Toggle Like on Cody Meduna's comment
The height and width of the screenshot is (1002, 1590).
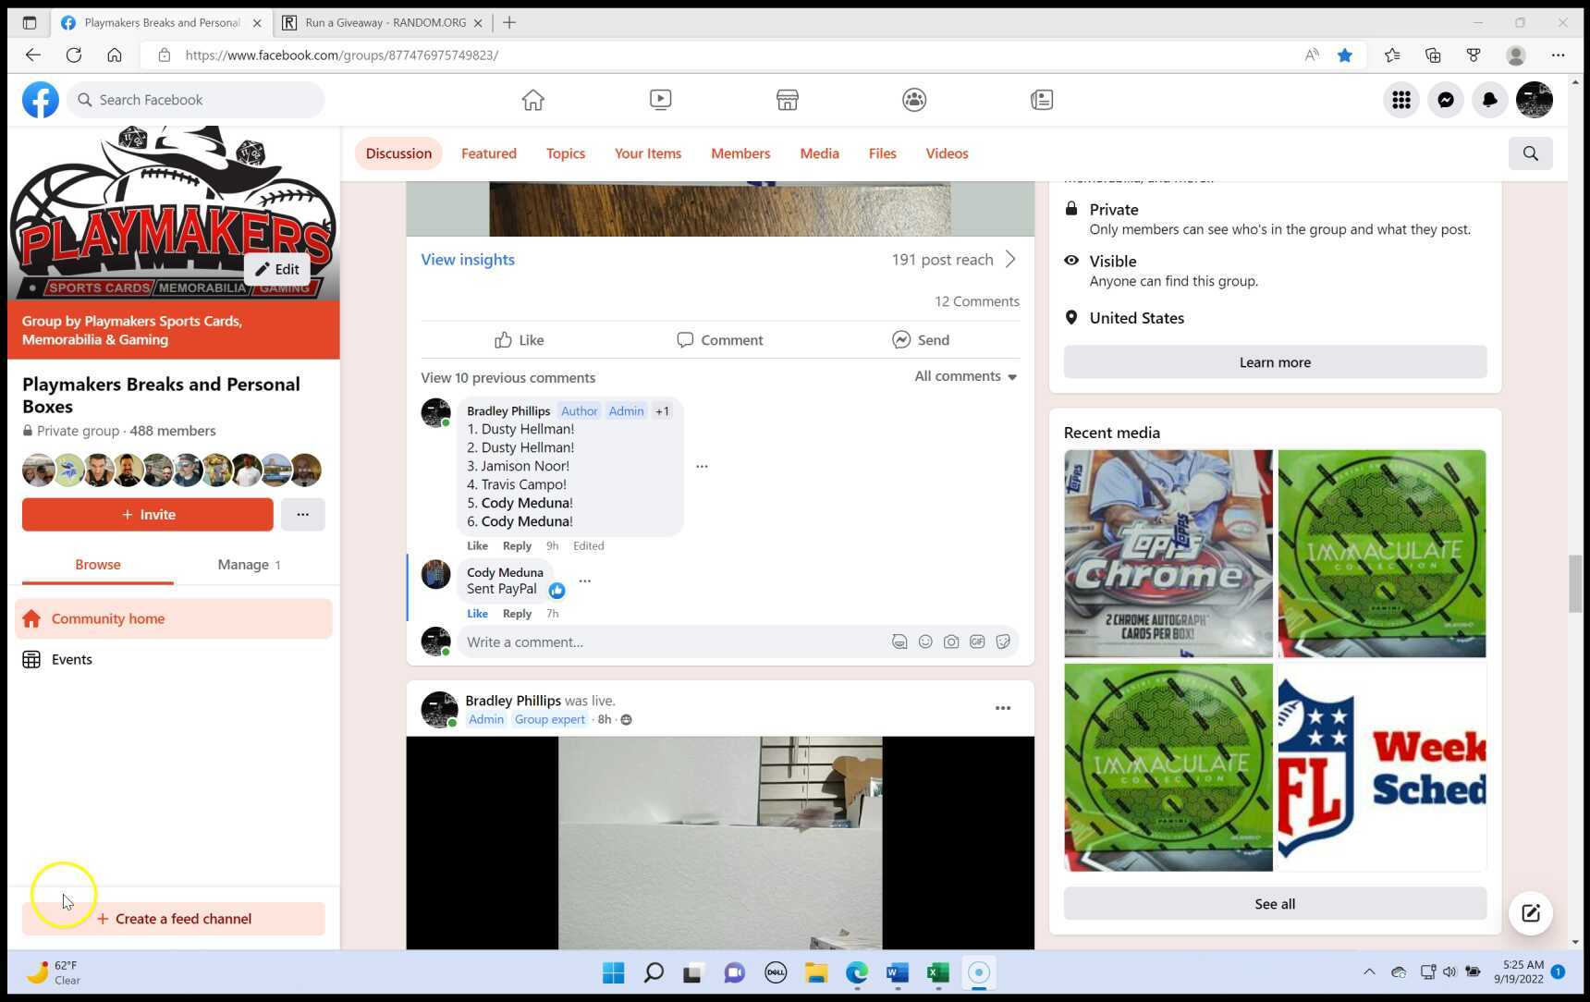click(x=477, y=614)
